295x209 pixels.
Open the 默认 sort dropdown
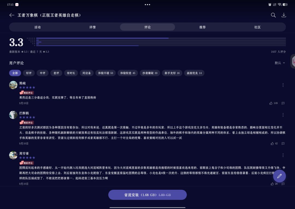[x=280, y=63]
